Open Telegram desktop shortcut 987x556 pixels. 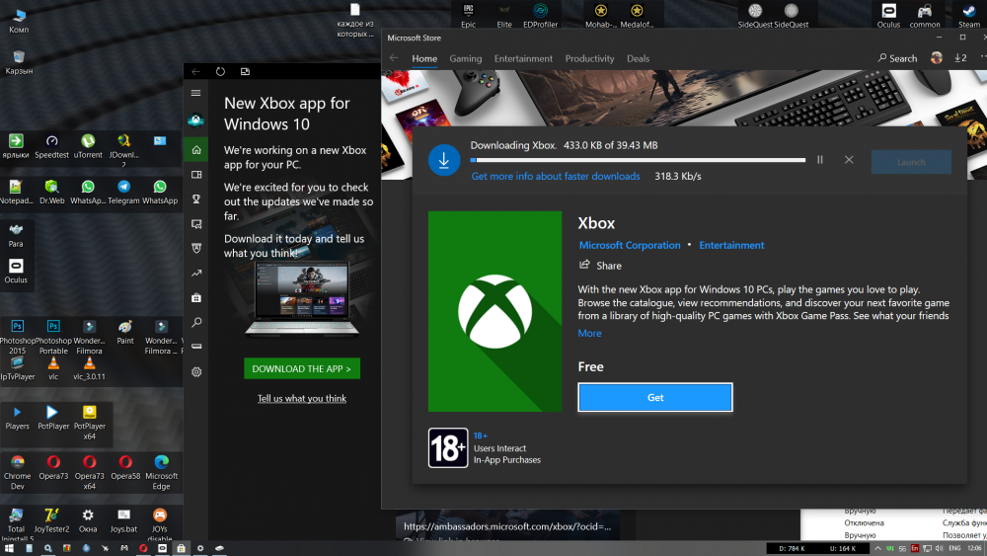tap(123, 192)
